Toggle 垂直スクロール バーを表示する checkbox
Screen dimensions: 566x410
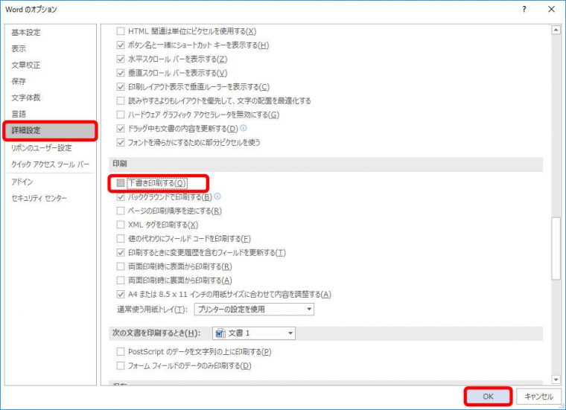pos(121,73)
